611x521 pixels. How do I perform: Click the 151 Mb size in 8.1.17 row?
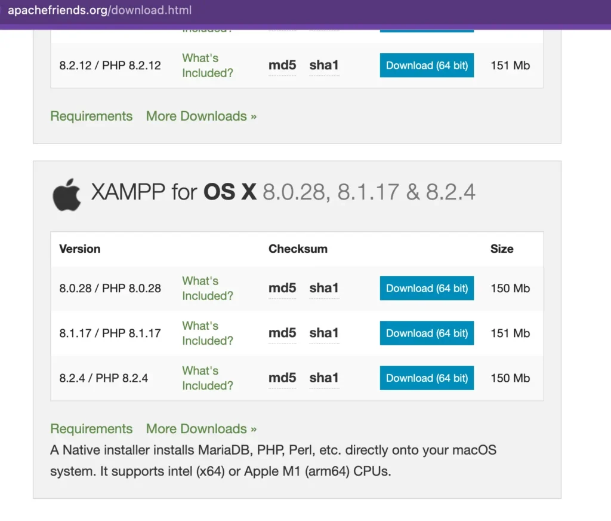click(x=510, y=333)
